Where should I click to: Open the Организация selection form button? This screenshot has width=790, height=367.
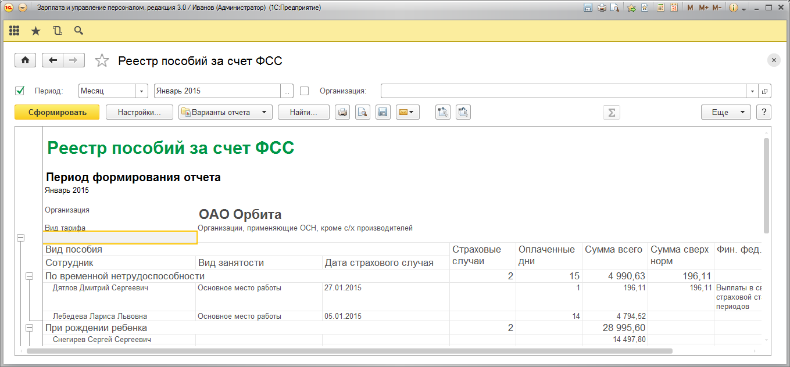[x=765, y=91]
